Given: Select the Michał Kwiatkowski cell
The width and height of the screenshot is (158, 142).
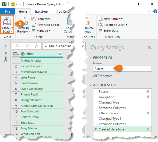Looking at the screenshot, I should click(41, 72).
